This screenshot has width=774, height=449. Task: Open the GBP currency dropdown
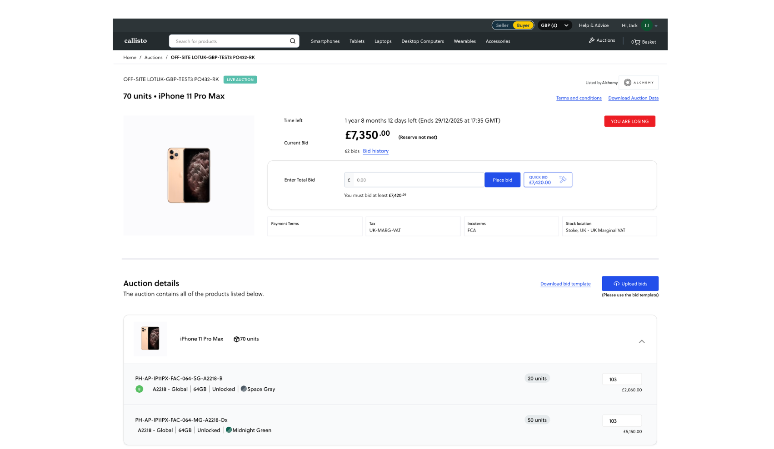tap(554, 25)
